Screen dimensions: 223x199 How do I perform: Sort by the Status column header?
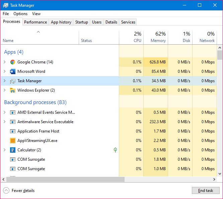click(99, 37)
